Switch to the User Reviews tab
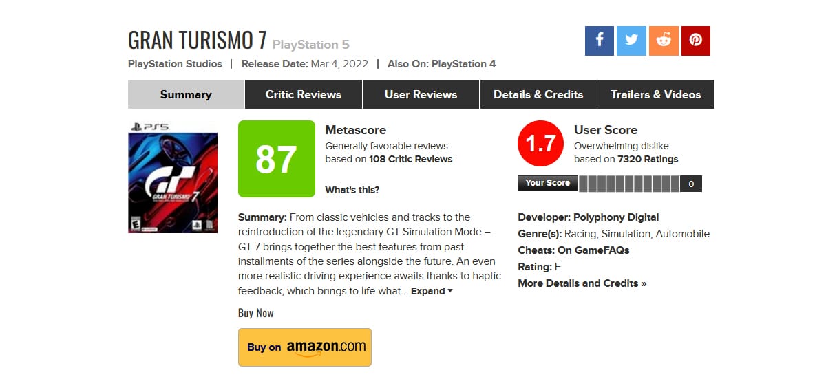This screenshot has width=826, height=379. pos(421,94)
